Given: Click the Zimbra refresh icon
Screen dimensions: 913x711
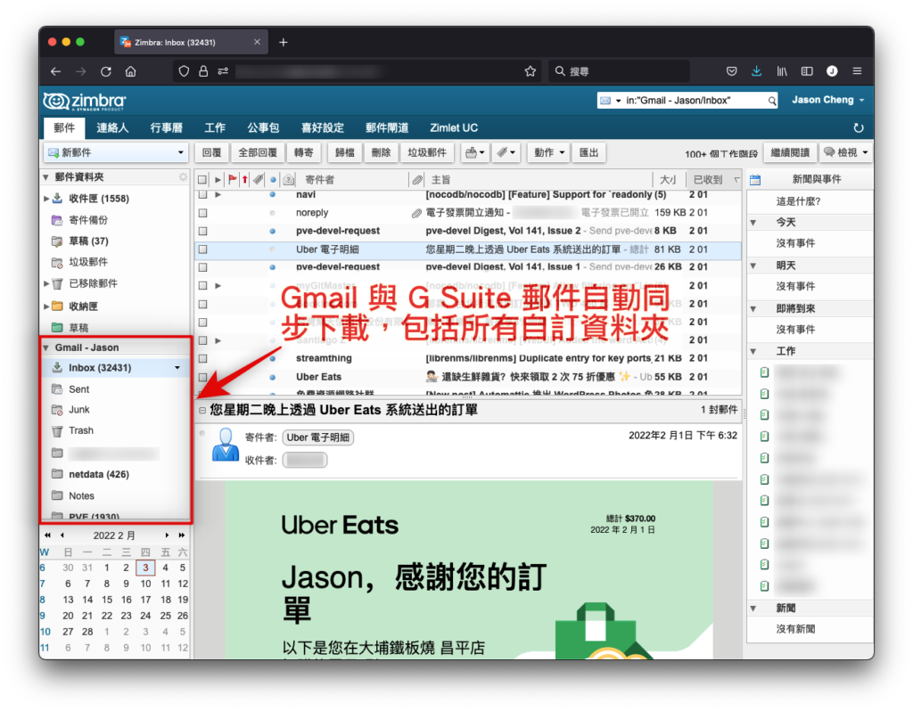Looking at the screenshot, I should pos(859,127).
